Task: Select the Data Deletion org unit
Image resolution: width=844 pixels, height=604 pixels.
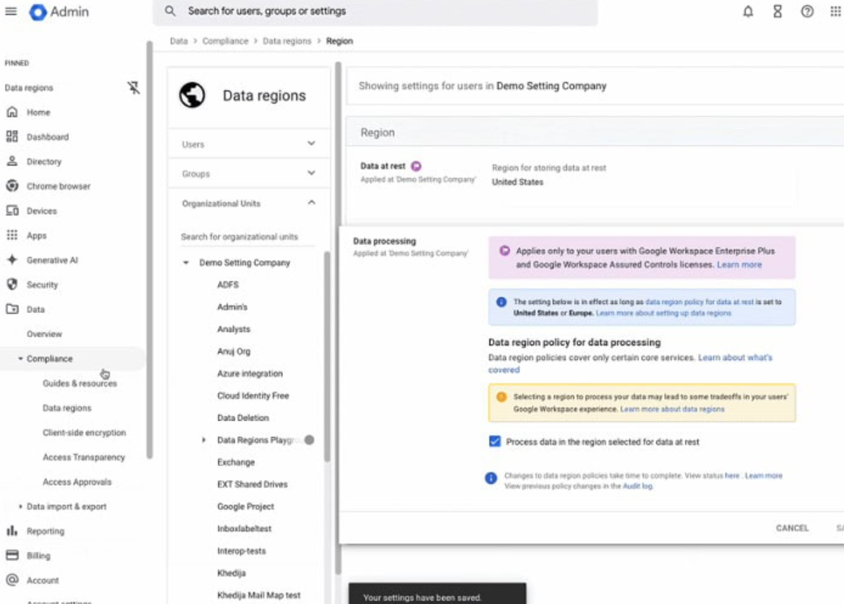Action: pyautogui.click(x=242, y=418)
